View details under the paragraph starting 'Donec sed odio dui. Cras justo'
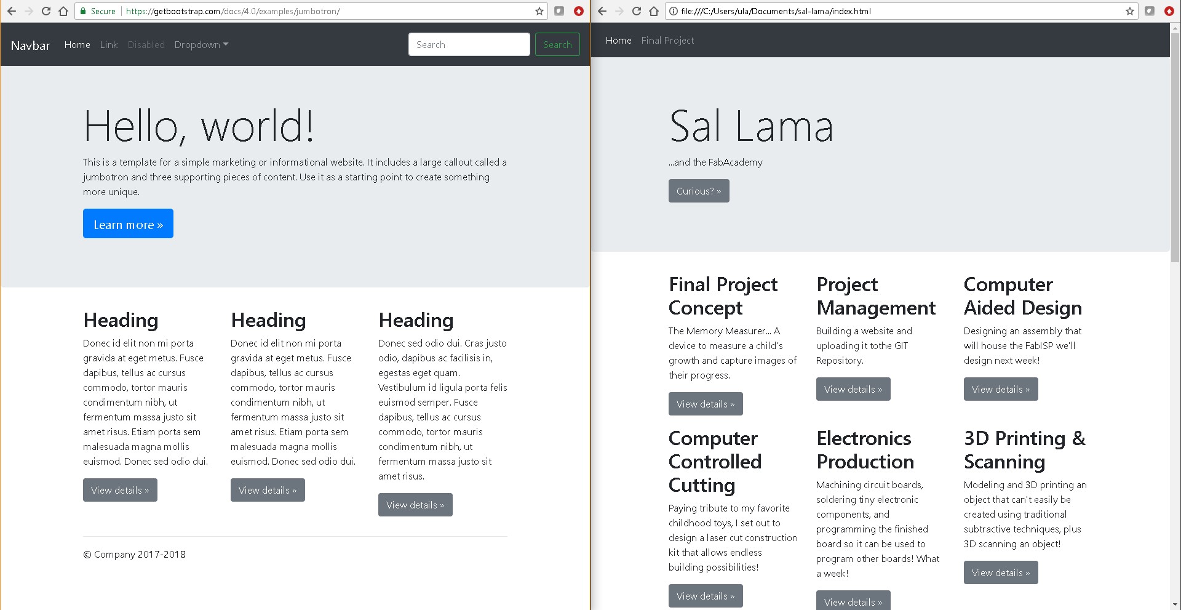 (415, 505)
